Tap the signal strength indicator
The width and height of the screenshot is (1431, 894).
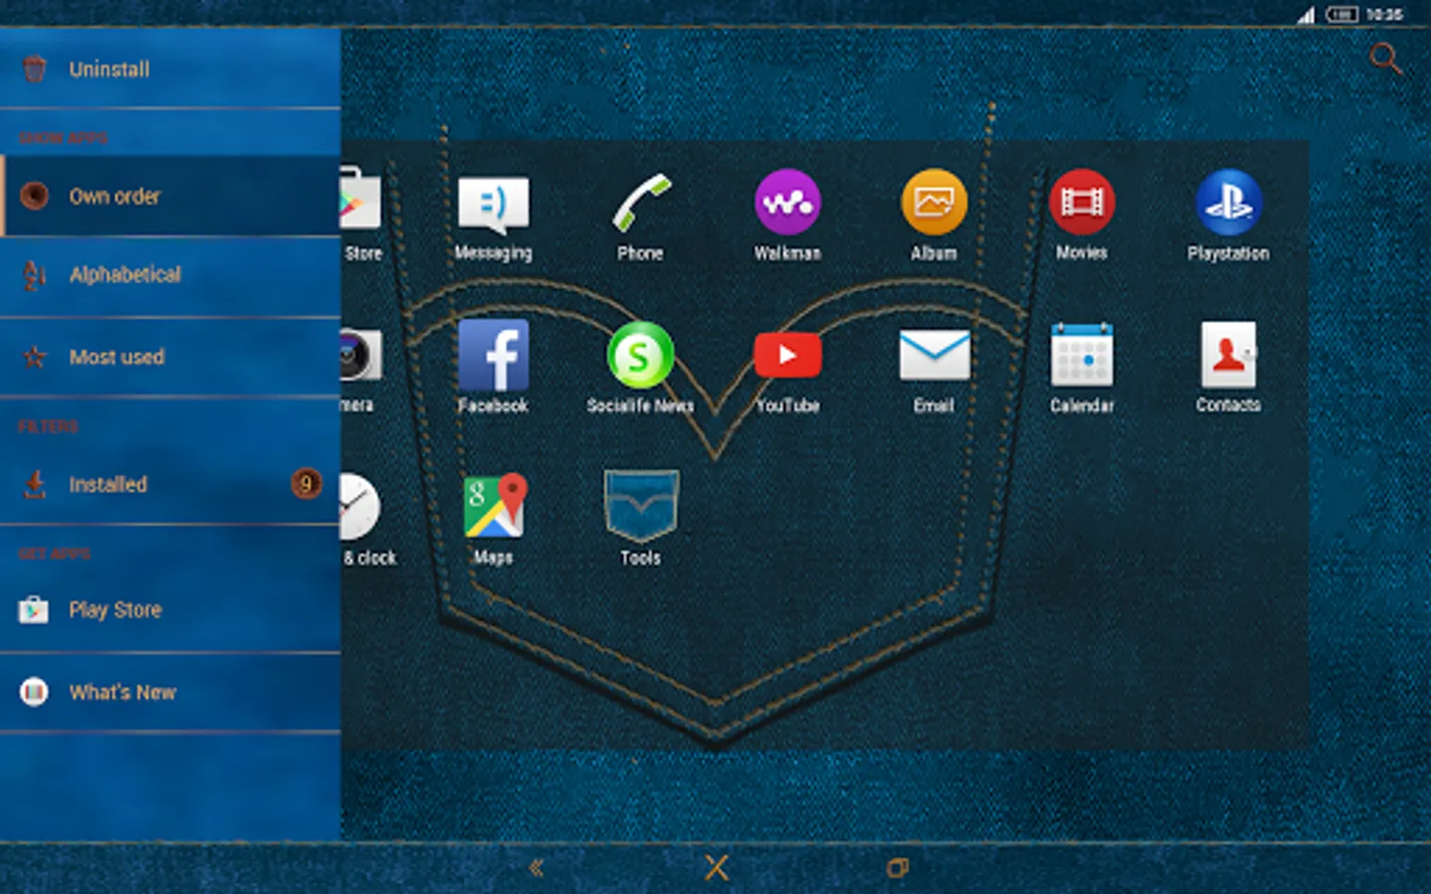[x=1306, y=14]
